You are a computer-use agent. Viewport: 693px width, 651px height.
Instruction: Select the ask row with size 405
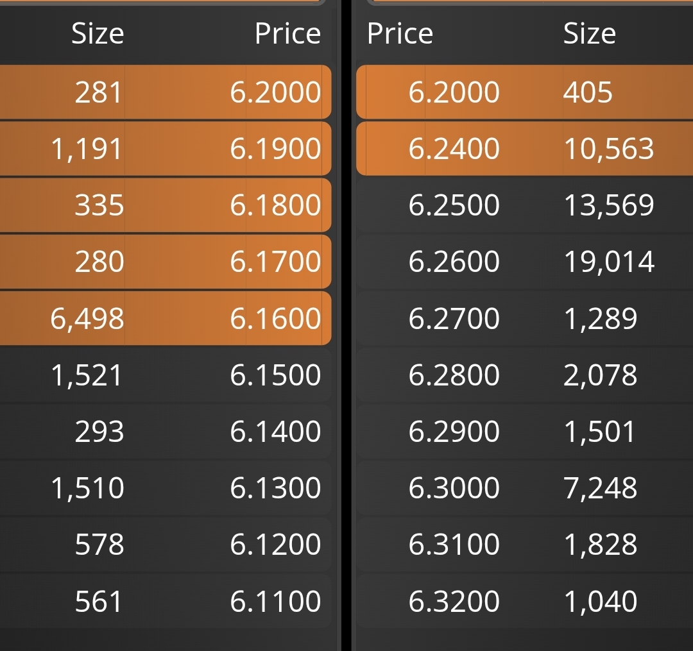click(x=525, y=92)
